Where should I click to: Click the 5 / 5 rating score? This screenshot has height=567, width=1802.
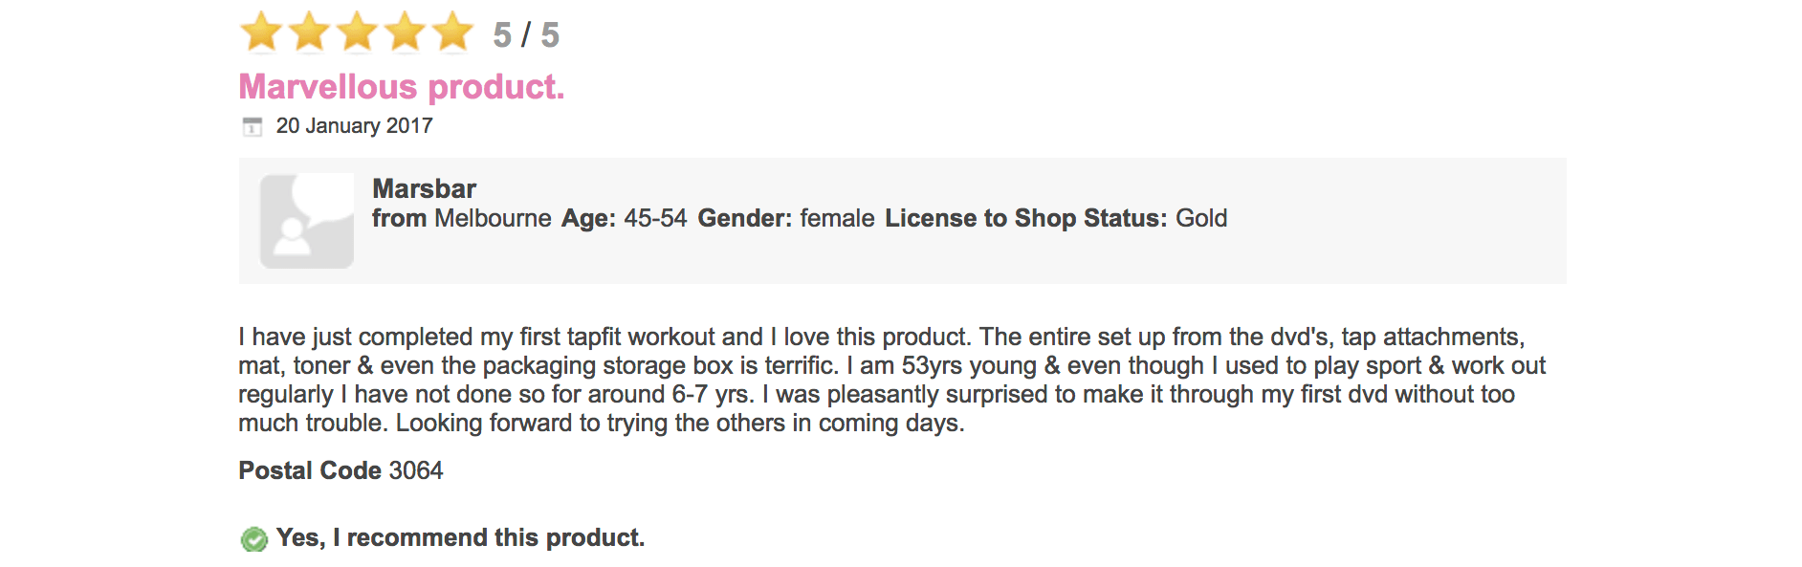click(x=526, y=35)
